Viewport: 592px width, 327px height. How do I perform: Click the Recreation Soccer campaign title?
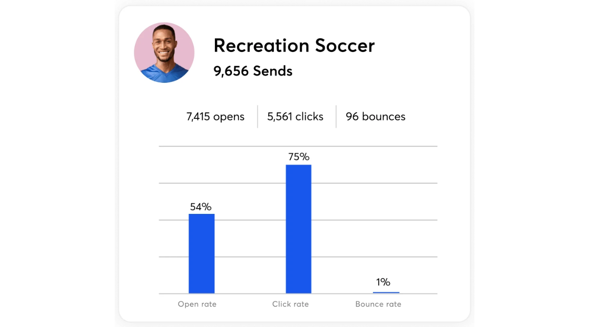click(294, 45)
